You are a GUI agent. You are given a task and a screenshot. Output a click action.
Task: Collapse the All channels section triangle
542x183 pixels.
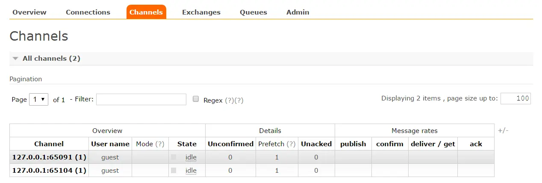coord(15,59)
